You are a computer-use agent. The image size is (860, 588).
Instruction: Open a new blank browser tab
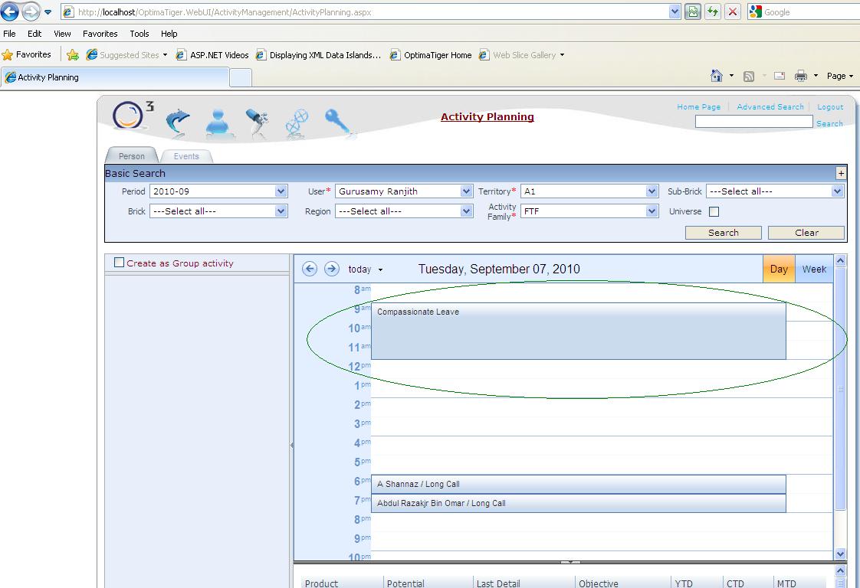[240, 78]
